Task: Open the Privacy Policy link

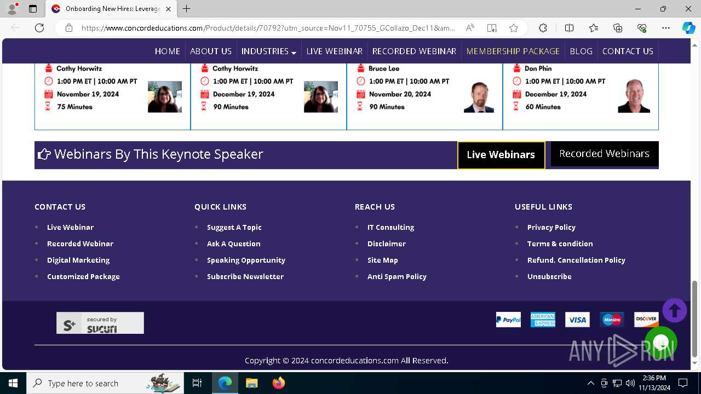Action: pyautogui.click(x=551, y=227)
